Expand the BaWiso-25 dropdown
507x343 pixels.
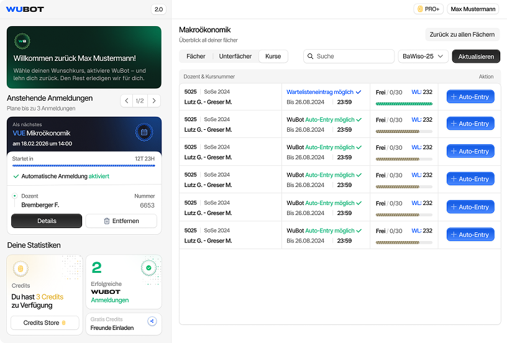click(x=423, y=57)
